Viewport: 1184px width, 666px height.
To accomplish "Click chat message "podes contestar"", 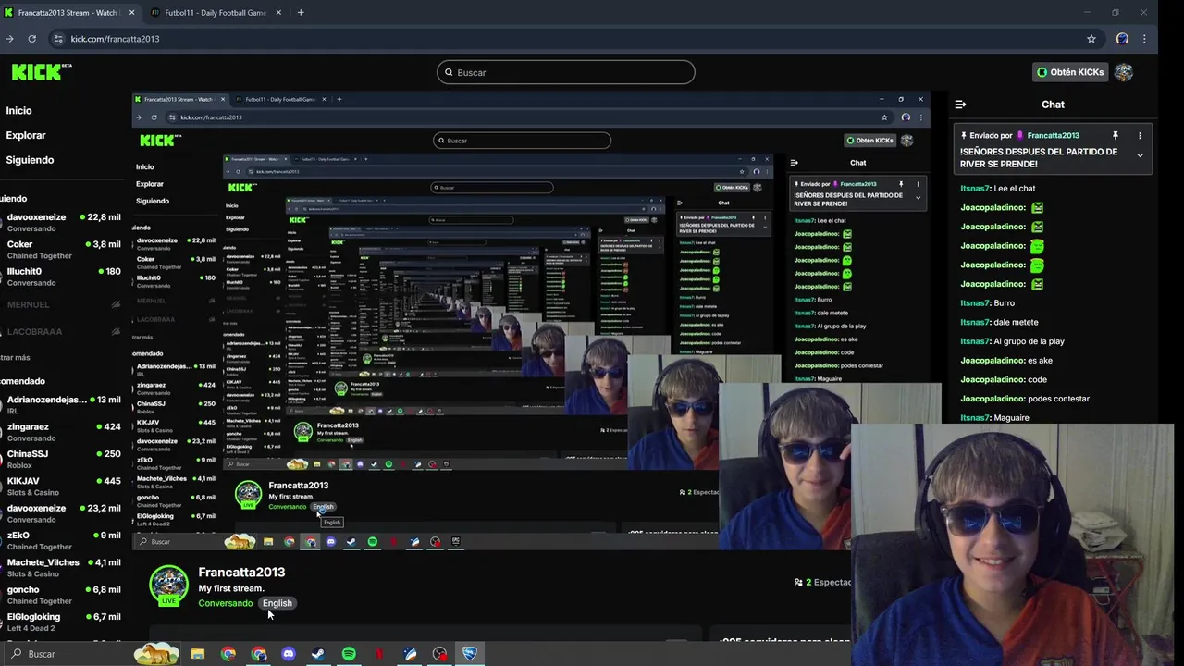I will 1058,399.
